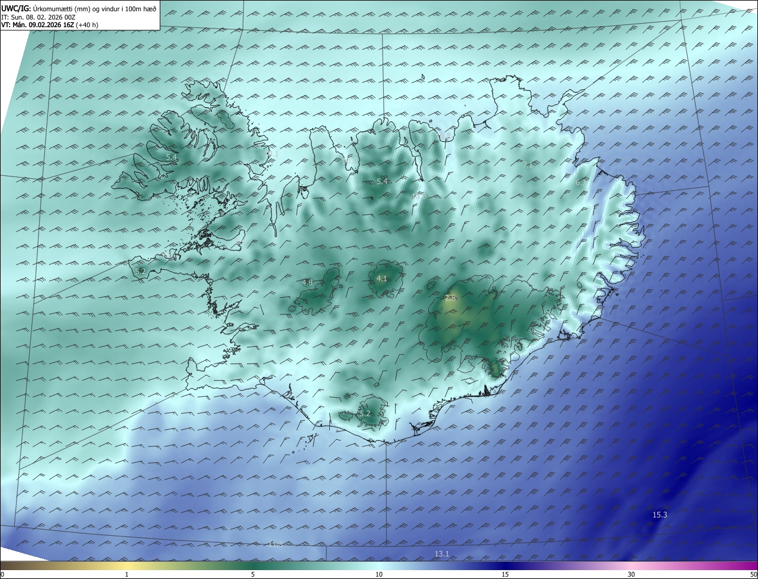Click the 10.6 value in north-central Iceland
The image size is (758, 579).
(x=419, y=196)
